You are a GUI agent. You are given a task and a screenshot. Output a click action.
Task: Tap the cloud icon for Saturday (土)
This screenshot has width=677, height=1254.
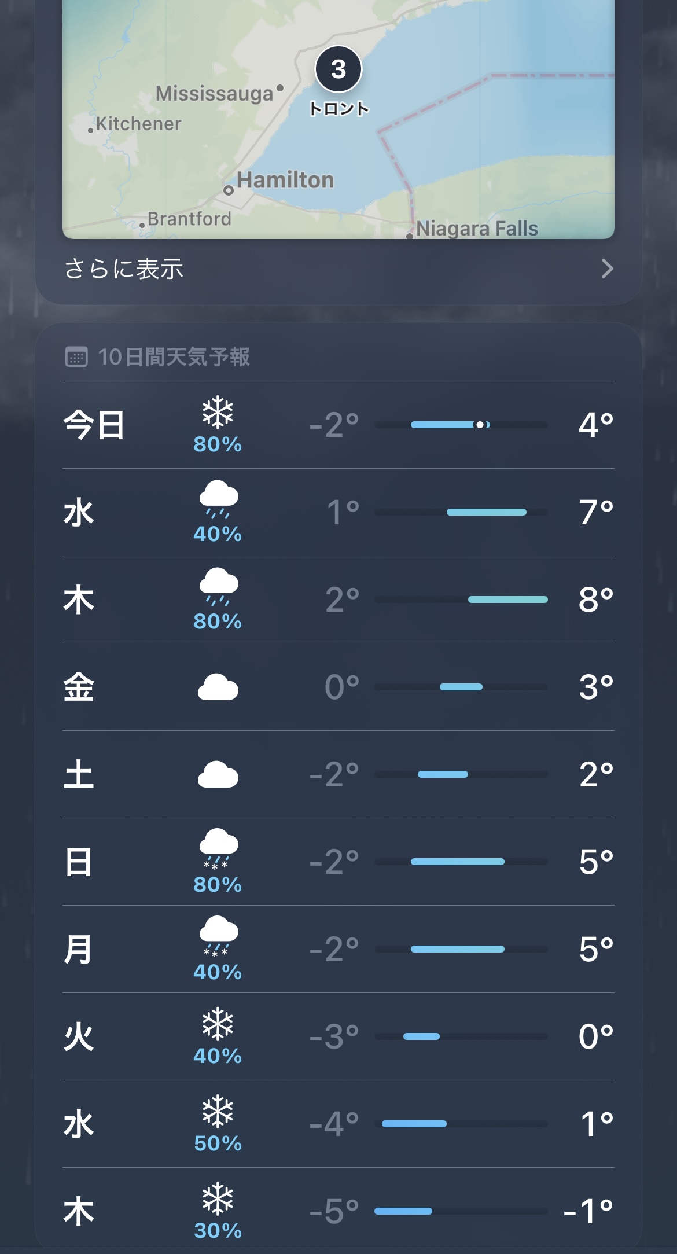(x=218, y=774)
